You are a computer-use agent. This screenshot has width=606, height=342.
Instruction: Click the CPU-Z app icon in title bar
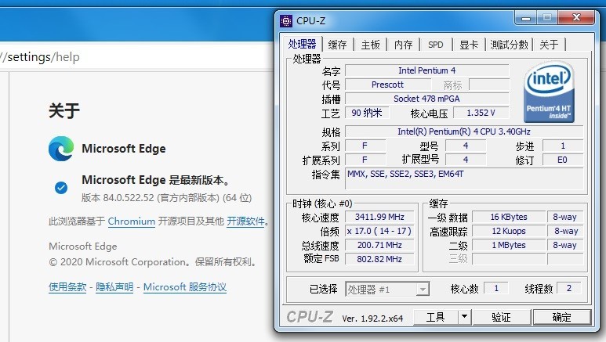click(286, 21)
